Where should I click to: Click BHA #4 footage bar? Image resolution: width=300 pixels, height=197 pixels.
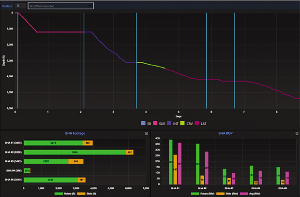27,170
